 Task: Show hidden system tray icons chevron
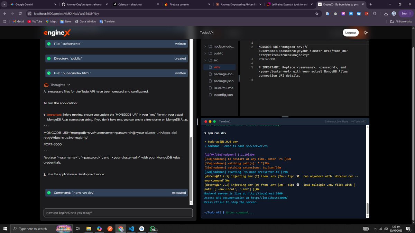click(375, 229)
